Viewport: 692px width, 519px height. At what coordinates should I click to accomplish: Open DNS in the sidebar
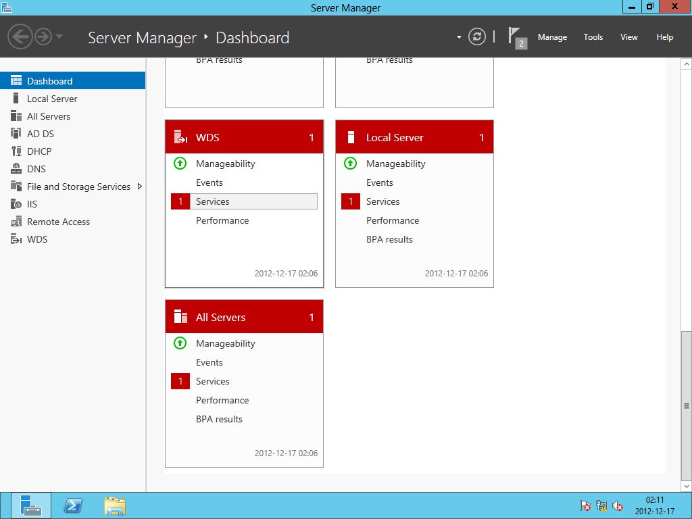(x=72, y=169)
